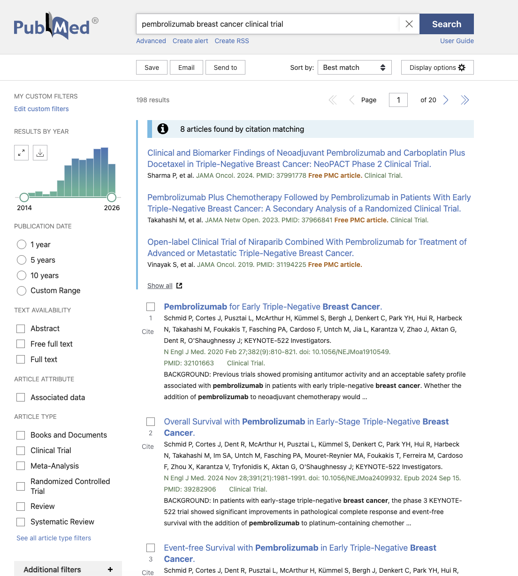This screenshot has width=518, height=576.
Task: Click the 2014 year slider handle
Action: tap(24, 197)
